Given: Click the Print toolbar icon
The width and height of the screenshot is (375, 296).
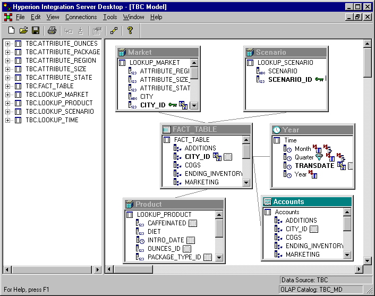Looking at the screenshot, I should click(52, 30).
